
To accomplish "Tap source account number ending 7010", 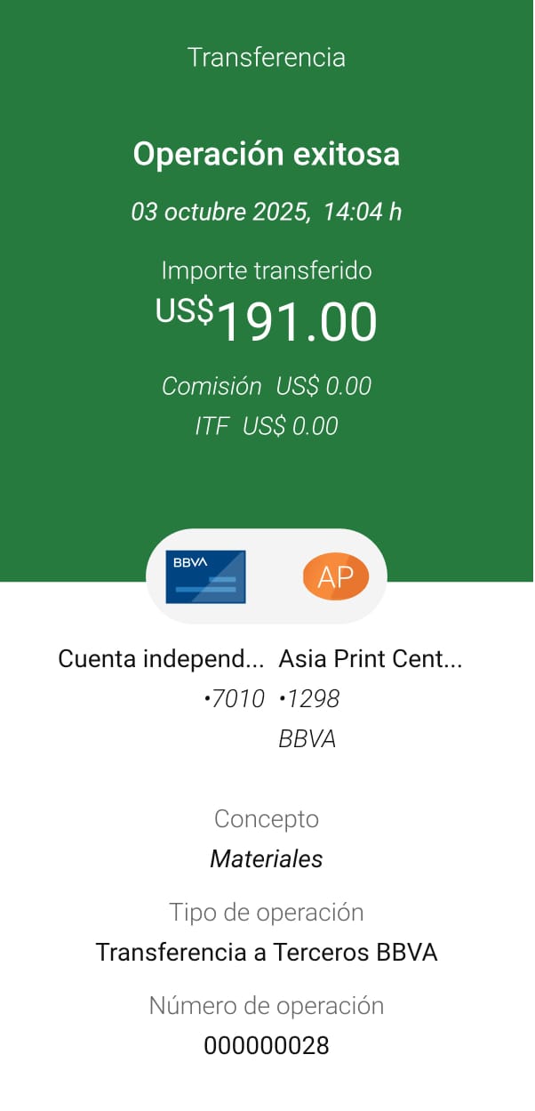I will click(235, 699).
